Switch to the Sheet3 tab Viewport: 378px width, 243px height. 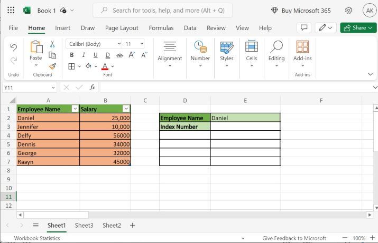coord(84,225)
